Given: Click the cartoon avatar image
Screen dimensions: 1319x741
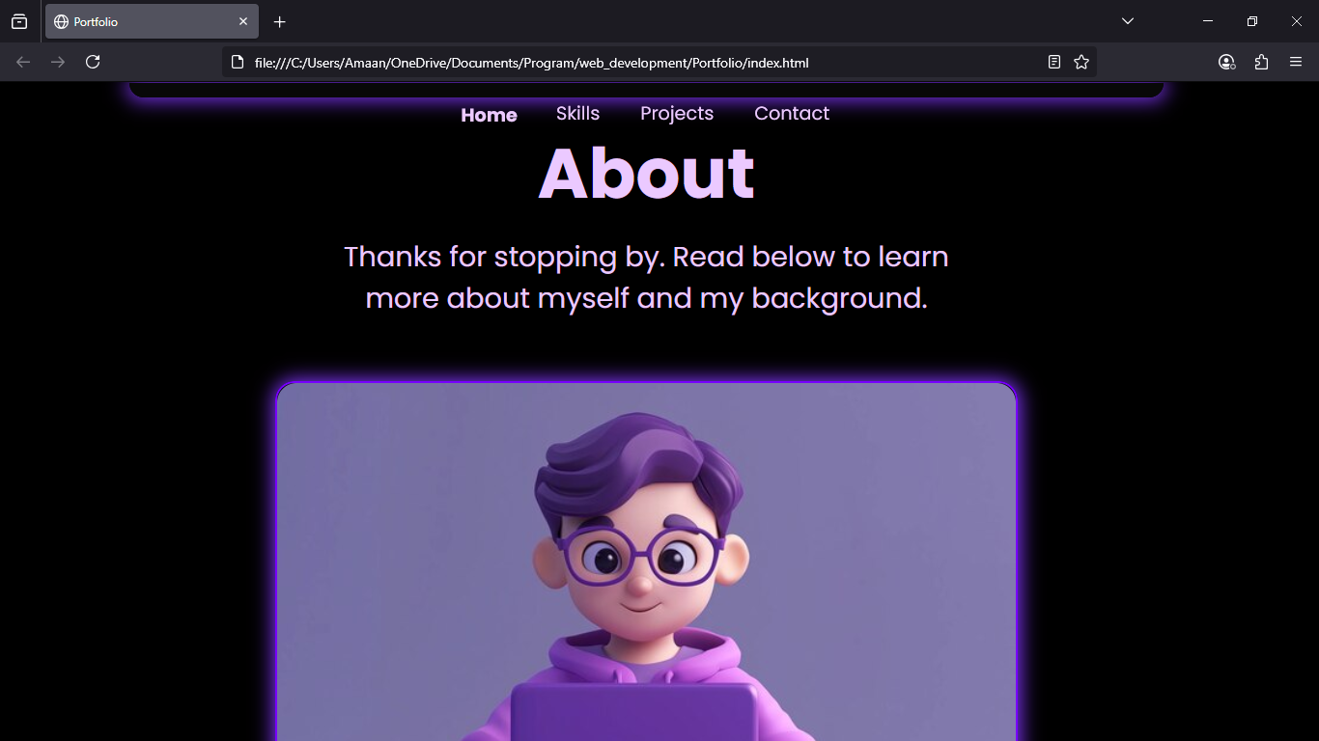Looking at the screenshot, I should [646, 563].
